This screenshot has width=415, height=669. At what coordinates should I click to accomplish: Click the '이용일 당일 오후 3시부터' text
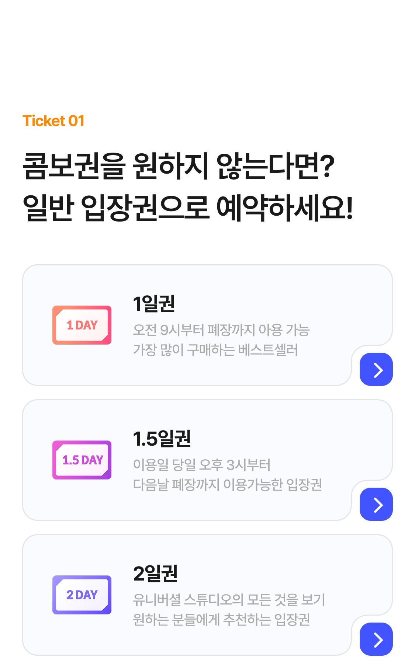(202, 465)
